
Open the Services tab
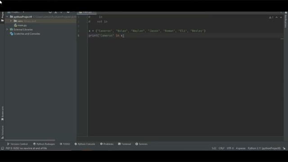(141, 144)
